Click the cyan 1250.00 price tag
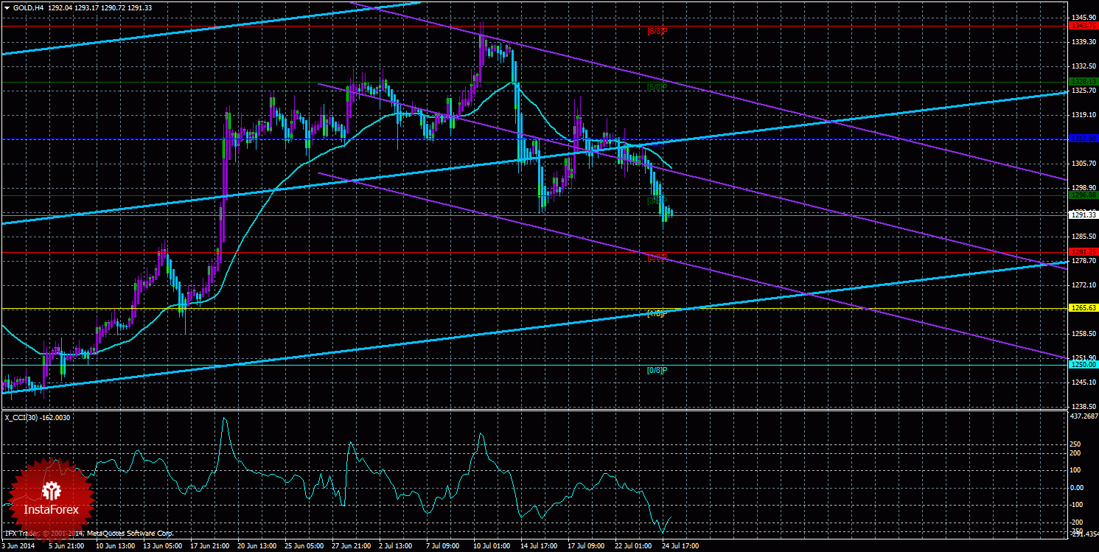 (x=1084, y=365)
